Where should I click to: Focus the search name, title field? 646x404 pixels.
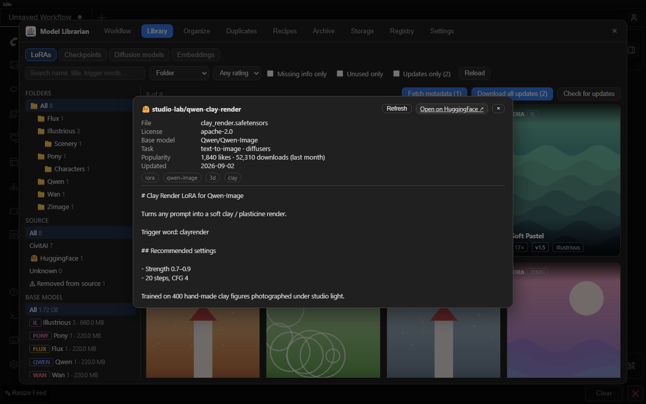[x=85, y=73]
